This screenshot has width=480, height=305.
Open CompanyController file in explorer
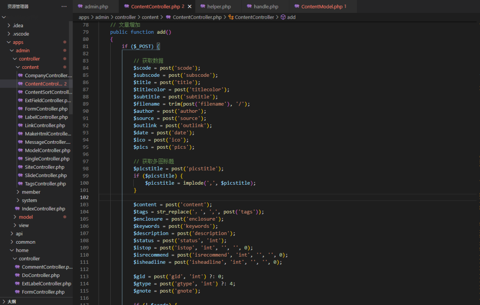coord(48,75)
